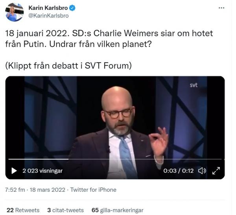The image size is (236, 215).
Task: Click the 2 023 visningar view count
Action: (42, 171)
